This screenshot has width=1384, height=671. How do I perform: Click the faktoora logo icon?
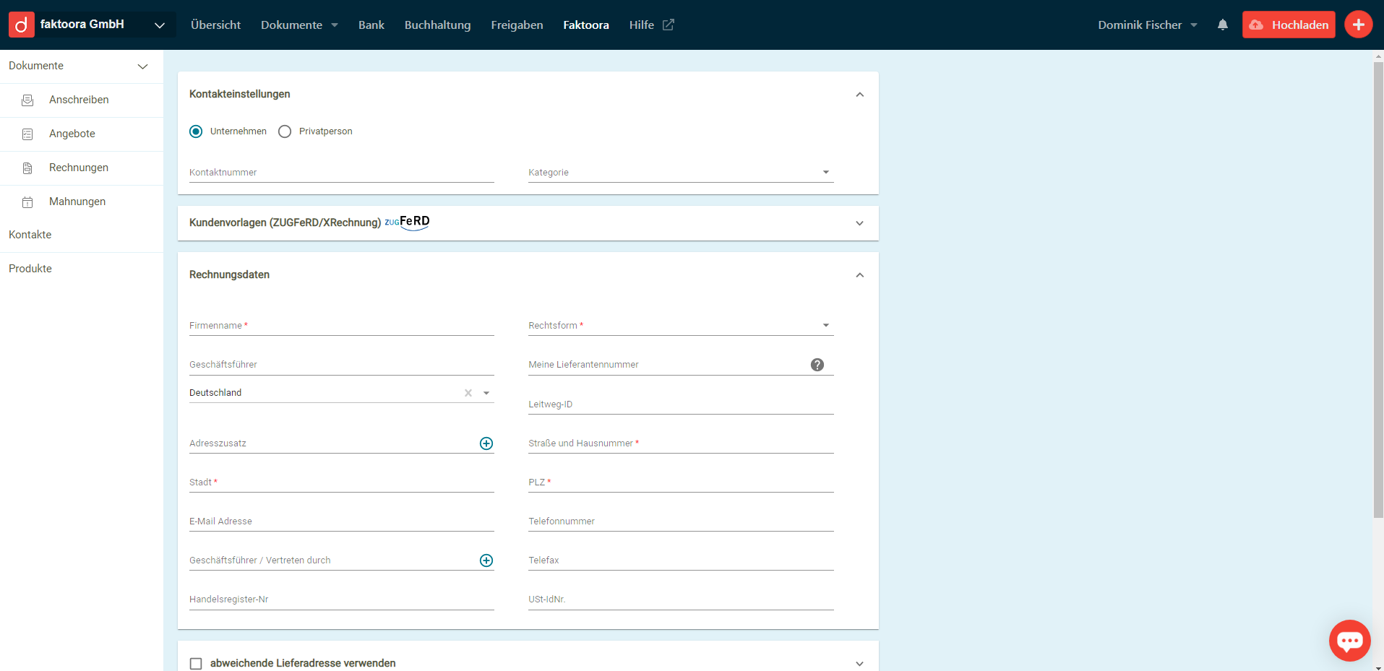22,25
